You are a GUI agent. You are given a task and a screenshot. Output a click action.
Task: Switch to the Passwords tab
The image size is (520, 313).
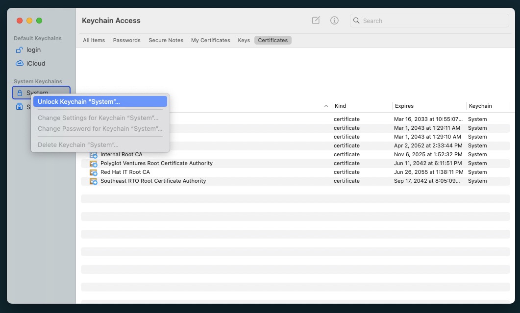coord(126,40)
